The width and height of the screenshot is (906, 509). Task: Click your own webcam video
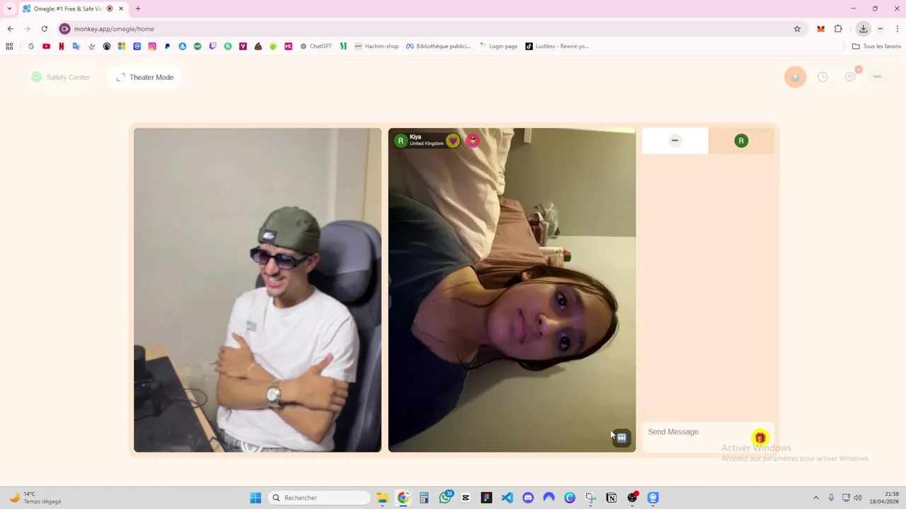coord(258,290)
